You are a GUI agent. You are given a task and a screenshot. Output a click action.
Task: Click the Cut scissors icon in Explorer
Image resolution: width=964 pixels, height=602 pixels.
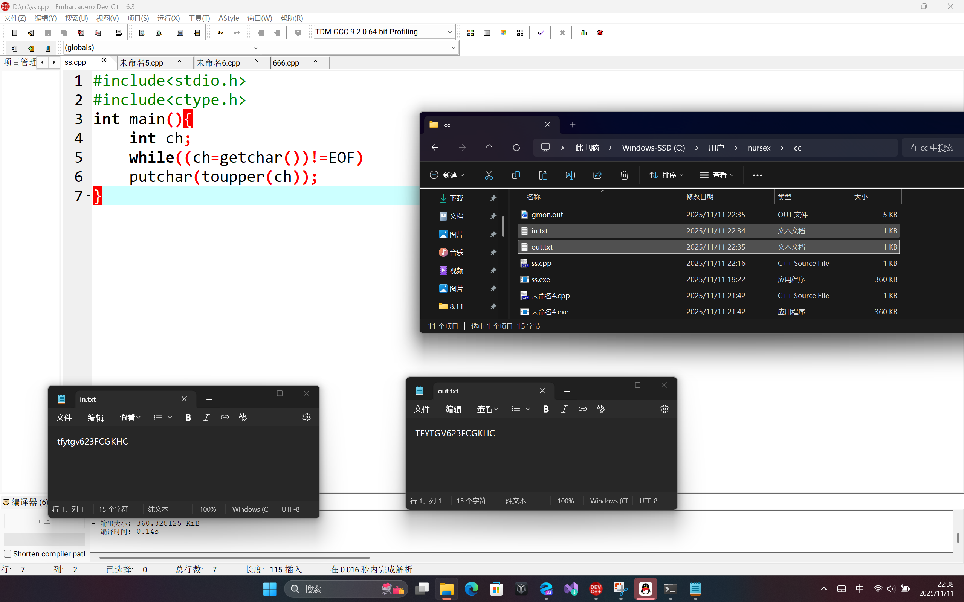point(489,175)
